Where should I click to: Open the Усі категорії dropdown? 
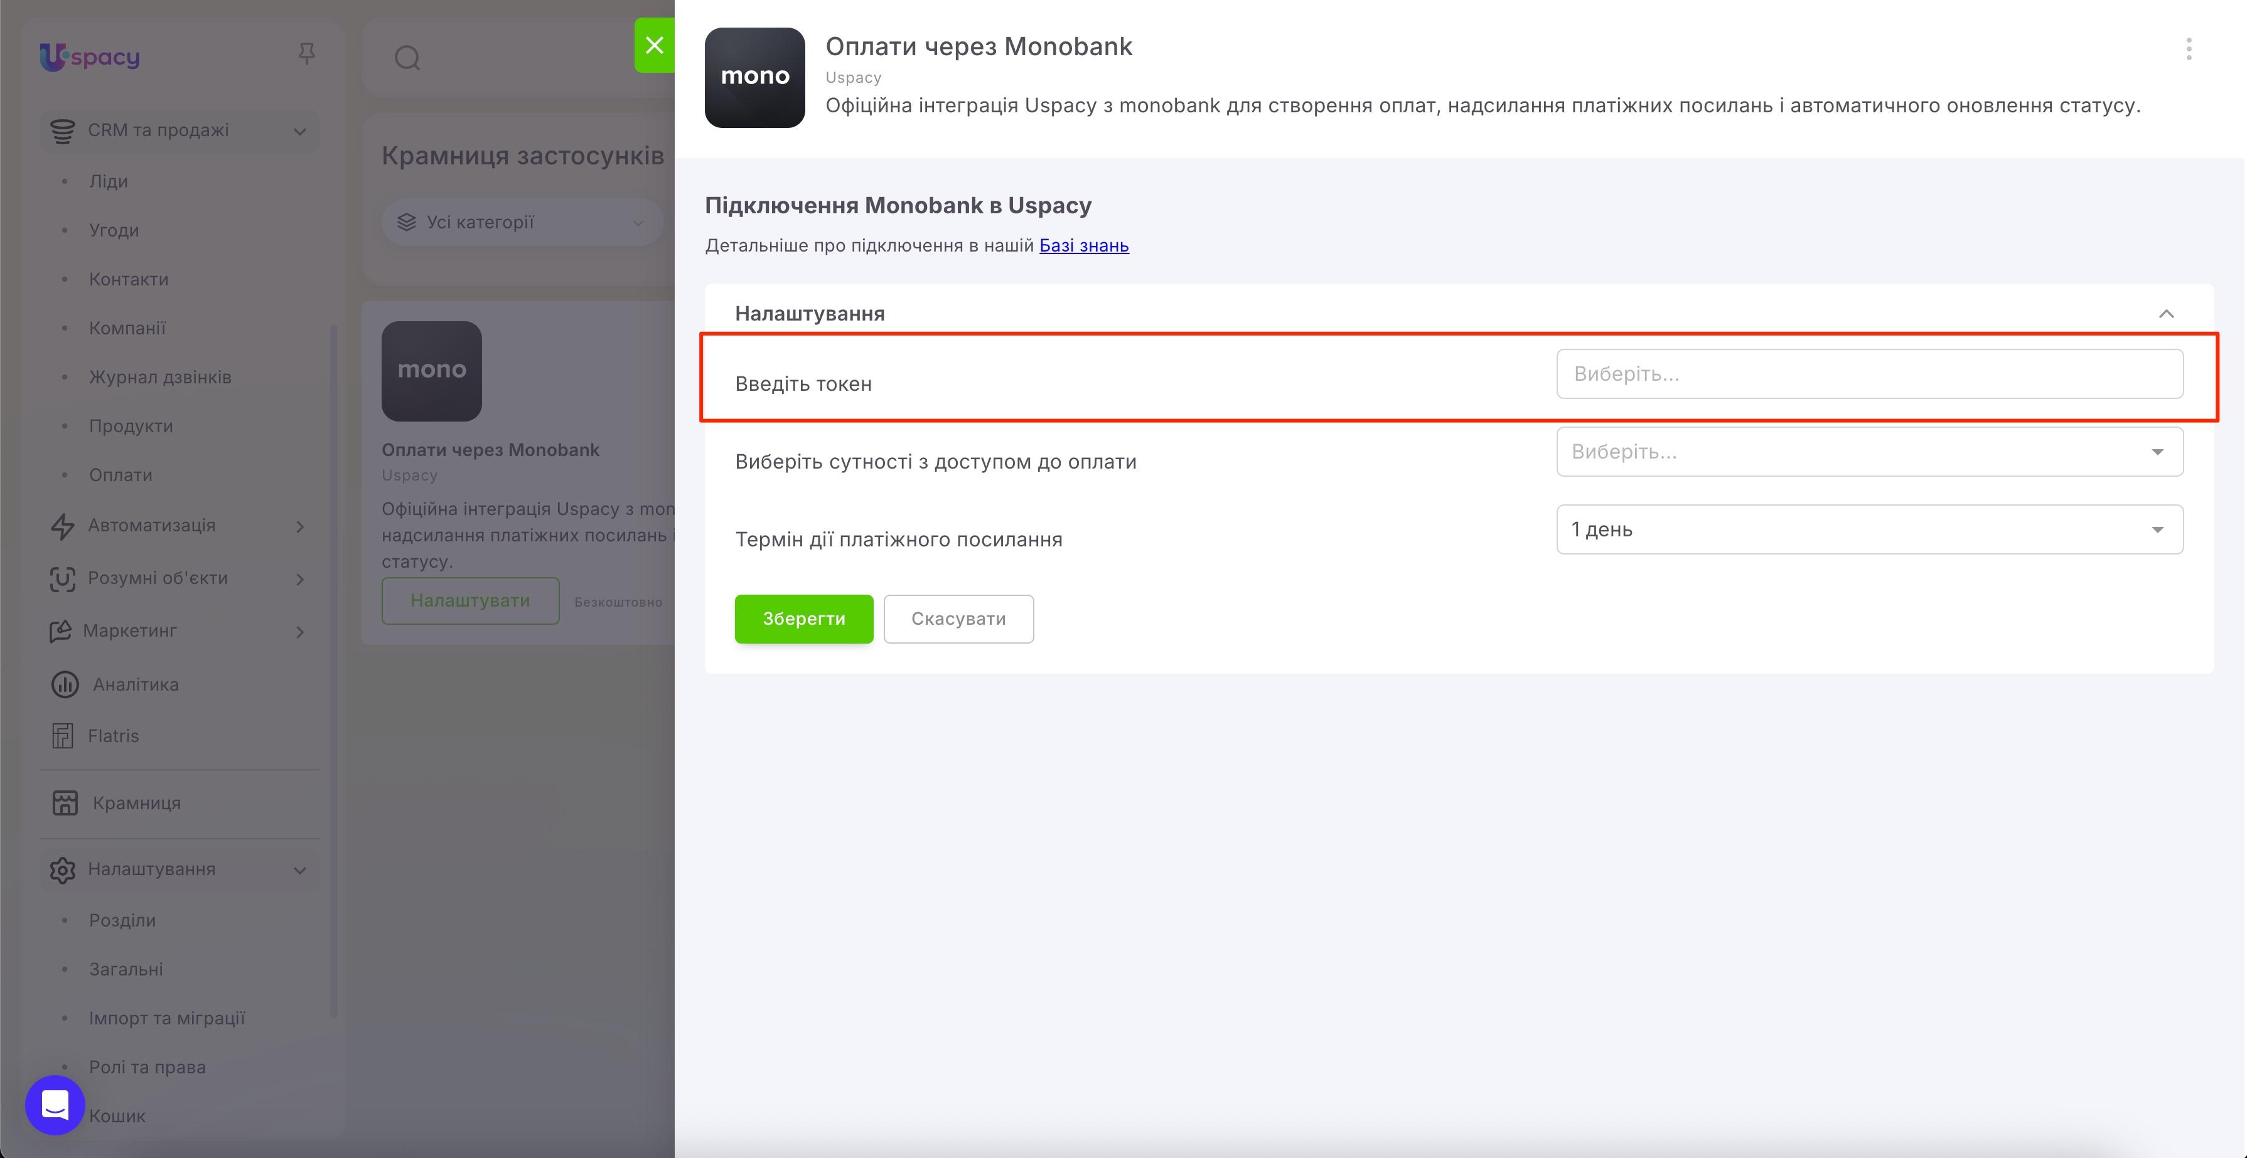click(x=522, y=222)
